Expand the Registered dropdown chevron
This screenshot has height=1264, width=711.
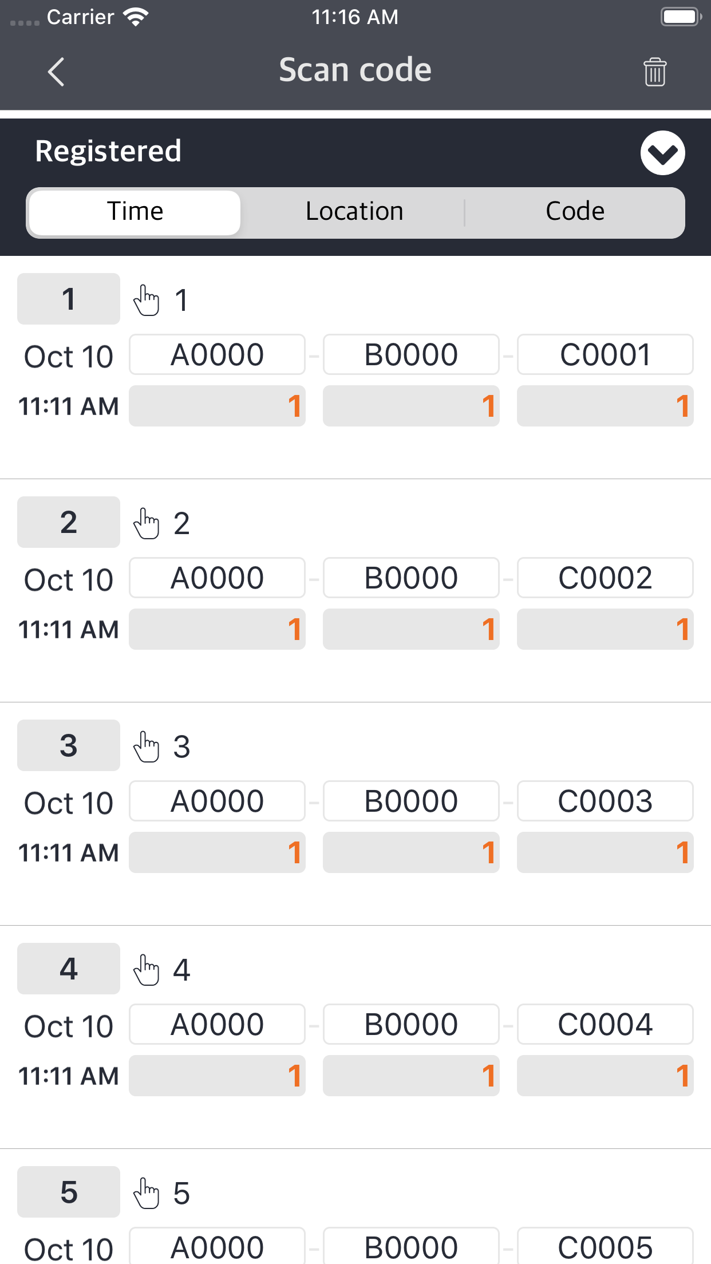point(662,153)
